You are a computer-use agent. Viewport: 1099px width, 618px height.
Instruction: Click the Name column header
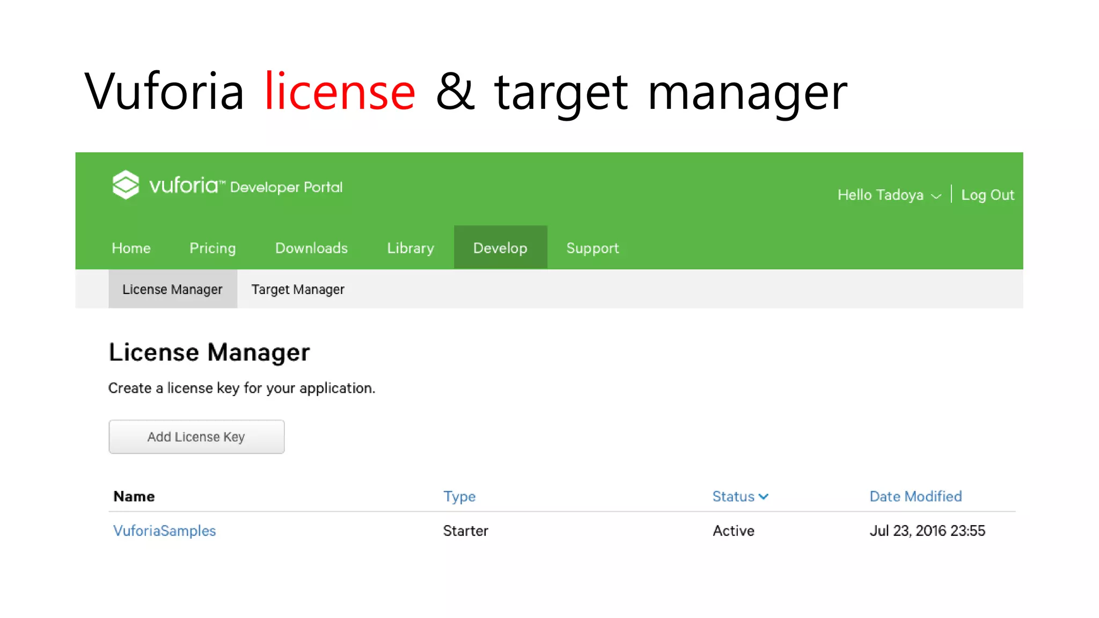coord(134,496)
